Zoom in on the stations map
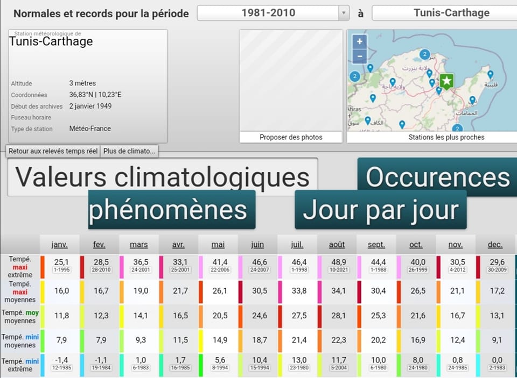This screenshot has width=517, height=378. 360,41
